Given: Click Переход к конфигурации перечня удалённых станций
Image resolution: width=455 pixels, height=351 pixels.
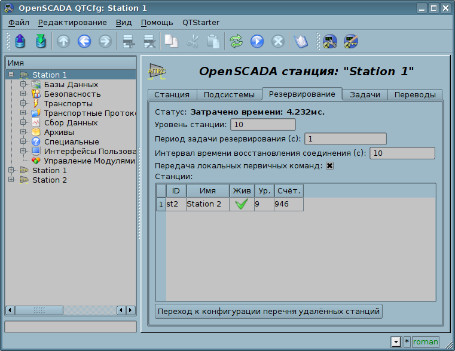Looking at the screenshot, I should (x=268, y=312).
